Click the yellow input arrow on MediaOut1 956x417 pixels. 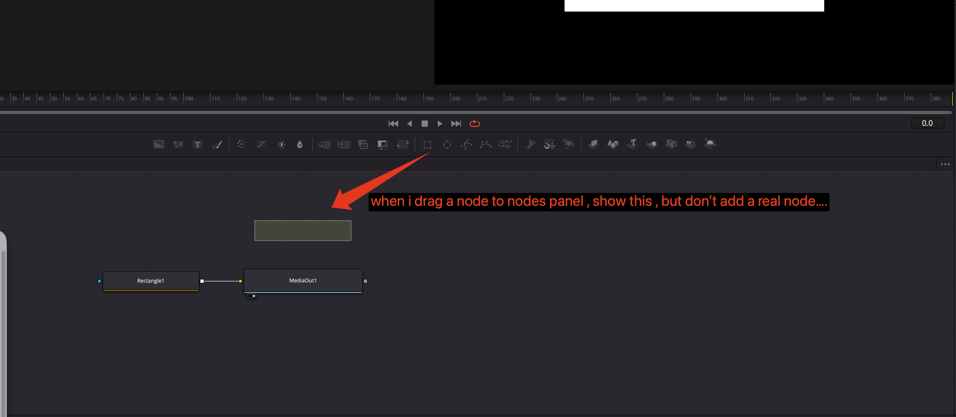pyautogui.click(x=241, y=281)
